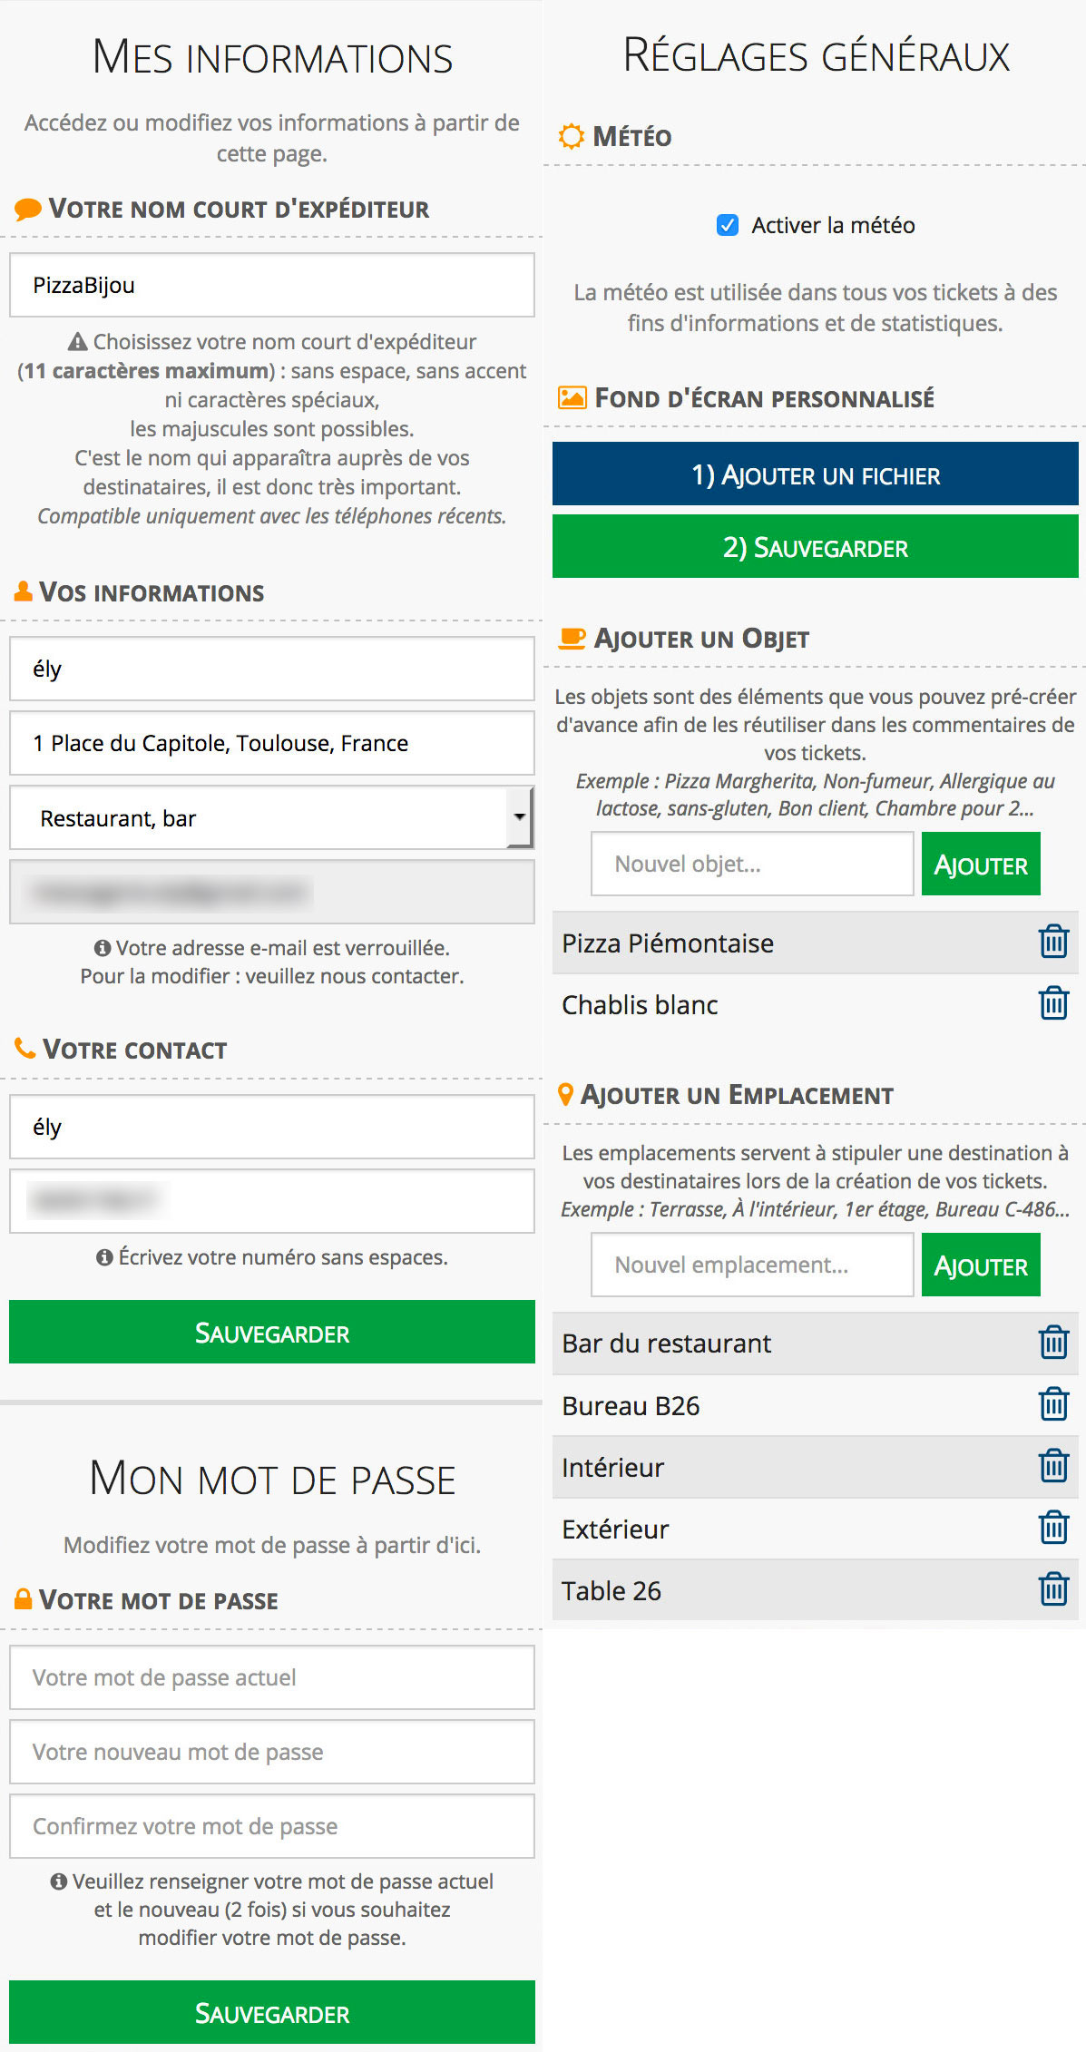This screenshot has height=2052, width=1086.
Task: Click the Ajouter un fichier button
Action: point(815,474)
